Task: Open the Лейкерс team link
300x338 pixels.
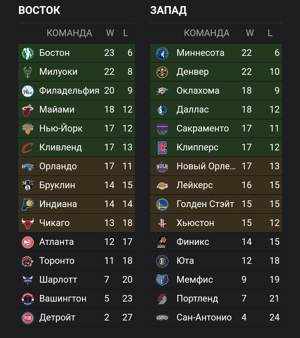Action: coord(195,185)
